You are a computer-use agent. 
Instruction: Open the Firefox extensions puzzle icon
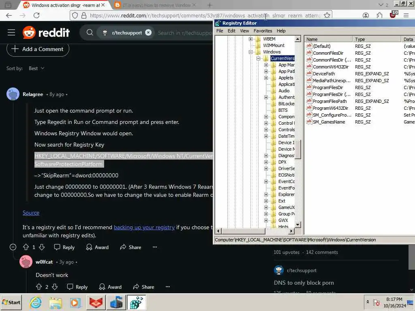click(379, 15)
